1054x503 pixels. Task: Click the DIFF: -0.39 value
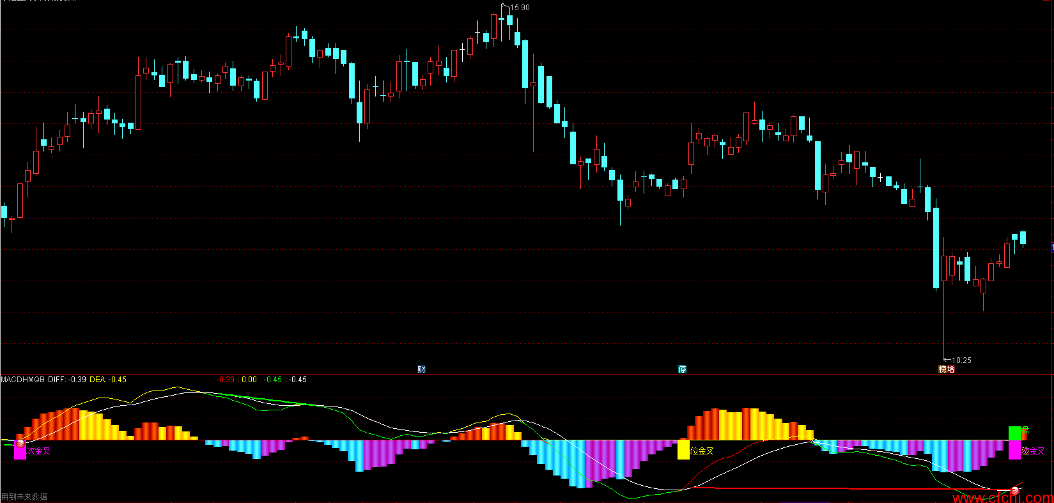click(x=67, y=380)
